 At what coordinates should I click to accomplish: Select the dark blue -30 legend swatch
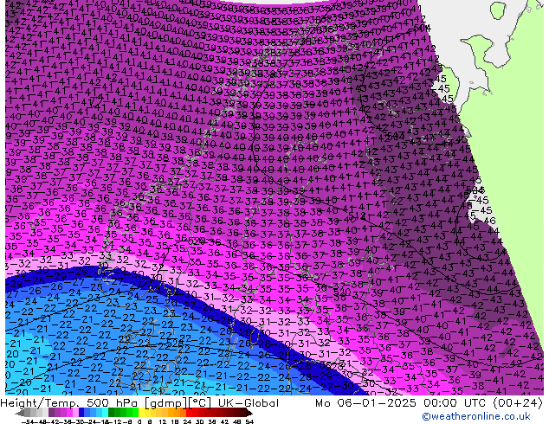coord(81,413)
